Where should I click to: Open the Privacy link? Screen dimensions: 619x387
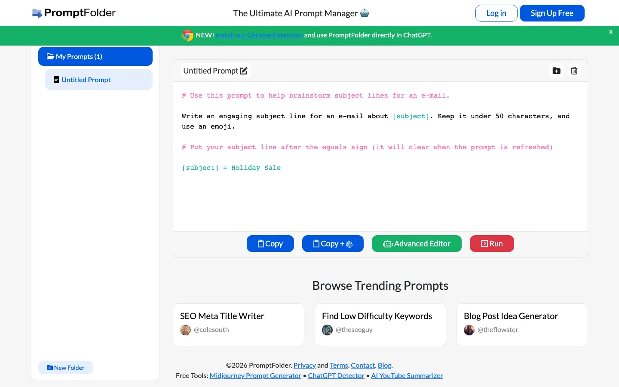pos(305,365)
